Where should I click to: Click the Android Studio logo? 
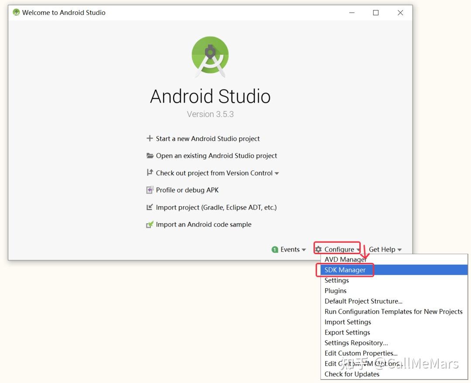pos(210,57)
